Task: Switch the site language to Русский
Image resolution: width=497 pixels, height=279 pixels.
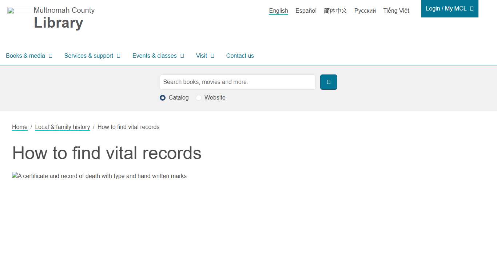Action: pyautogui.click(x=365, y=11)
